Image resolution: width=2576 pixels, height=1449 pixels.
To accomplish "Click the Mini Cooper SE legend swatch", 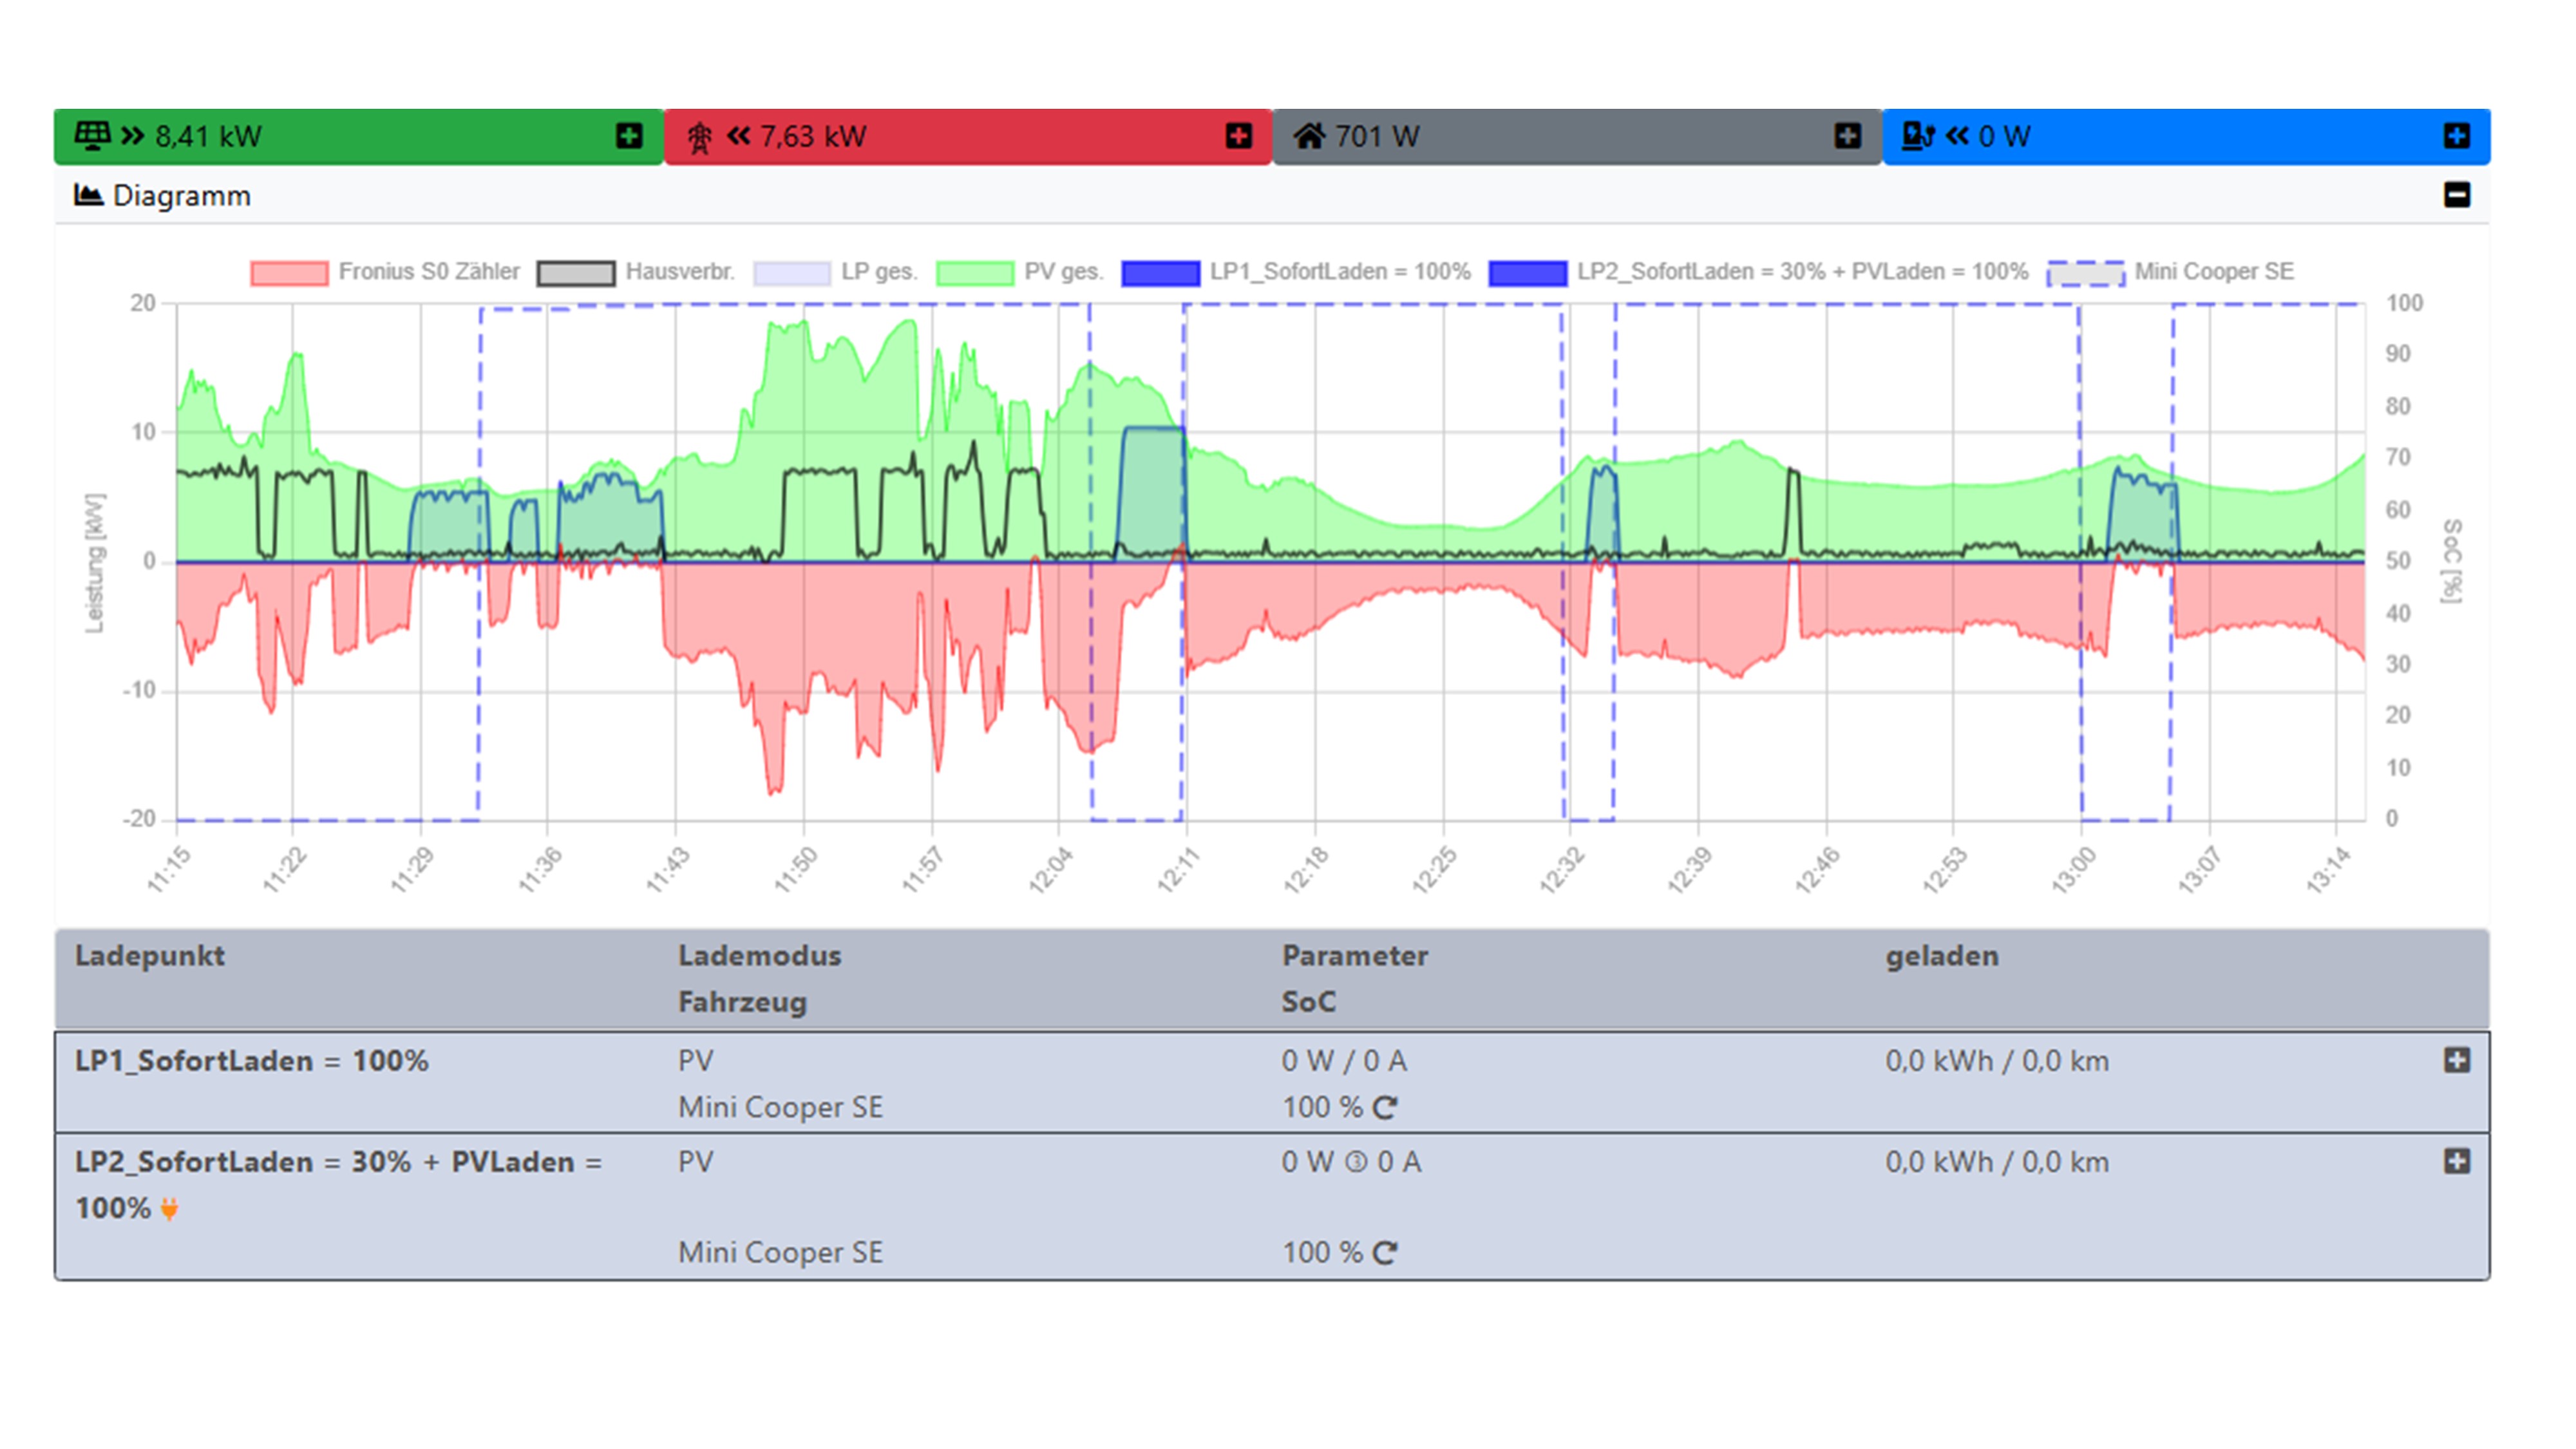I will tap(2085, 272).
